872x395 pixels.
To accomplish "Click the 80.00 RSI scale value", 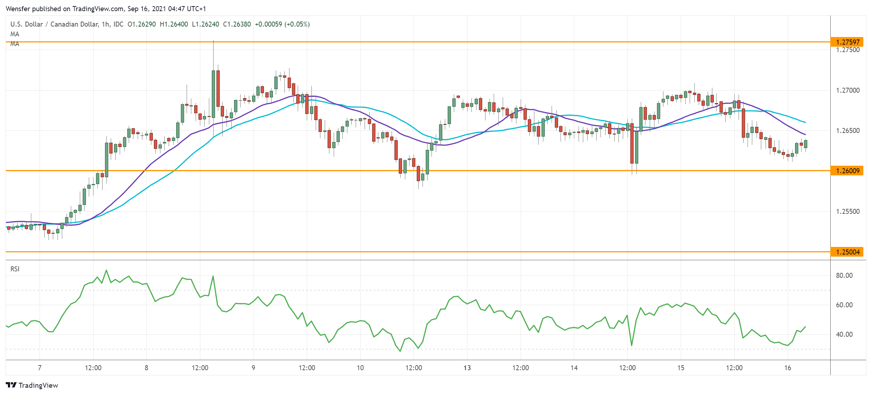I will [844, 275].
